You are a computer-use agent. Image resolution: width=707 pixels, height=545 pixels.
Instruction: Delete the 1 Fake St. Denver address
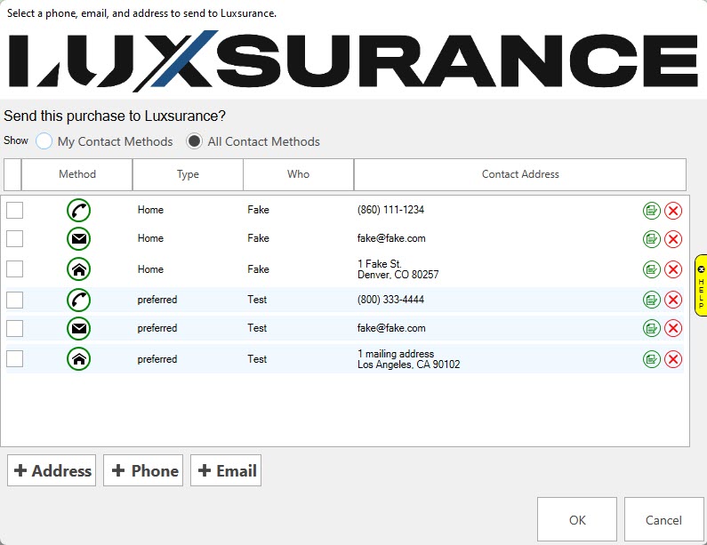coord(673,269)
